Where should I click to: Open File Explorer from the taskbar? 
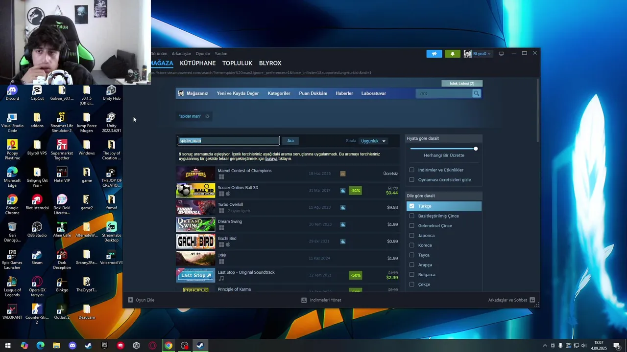[x=56, y=346]
